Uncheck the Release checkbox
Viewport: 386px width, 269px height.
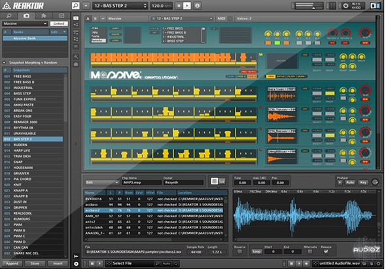[326, 251]
